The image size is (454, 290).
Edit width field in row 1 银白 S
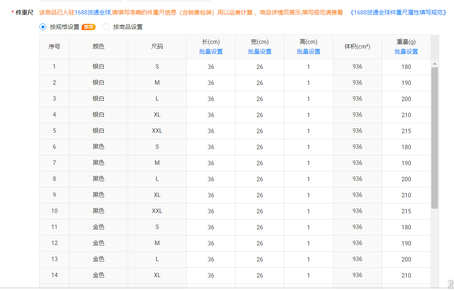[x=260, y=67]
